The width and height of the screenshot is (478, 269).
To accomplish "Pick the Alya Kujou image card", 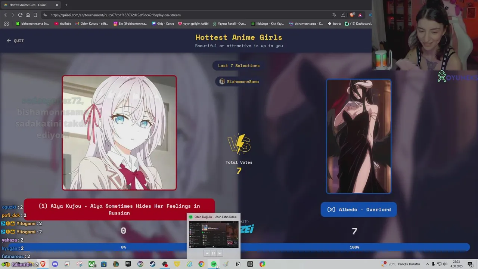I will pyautogui.click(x=119, y=133).
